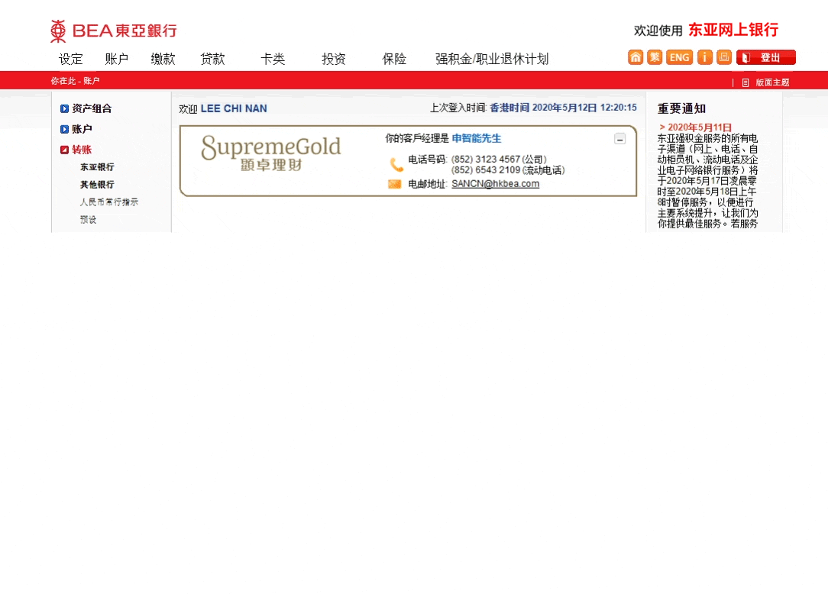Click the page list icon beside 版面主题
Viewport: 828px width, 594px height.
[745, 82]
